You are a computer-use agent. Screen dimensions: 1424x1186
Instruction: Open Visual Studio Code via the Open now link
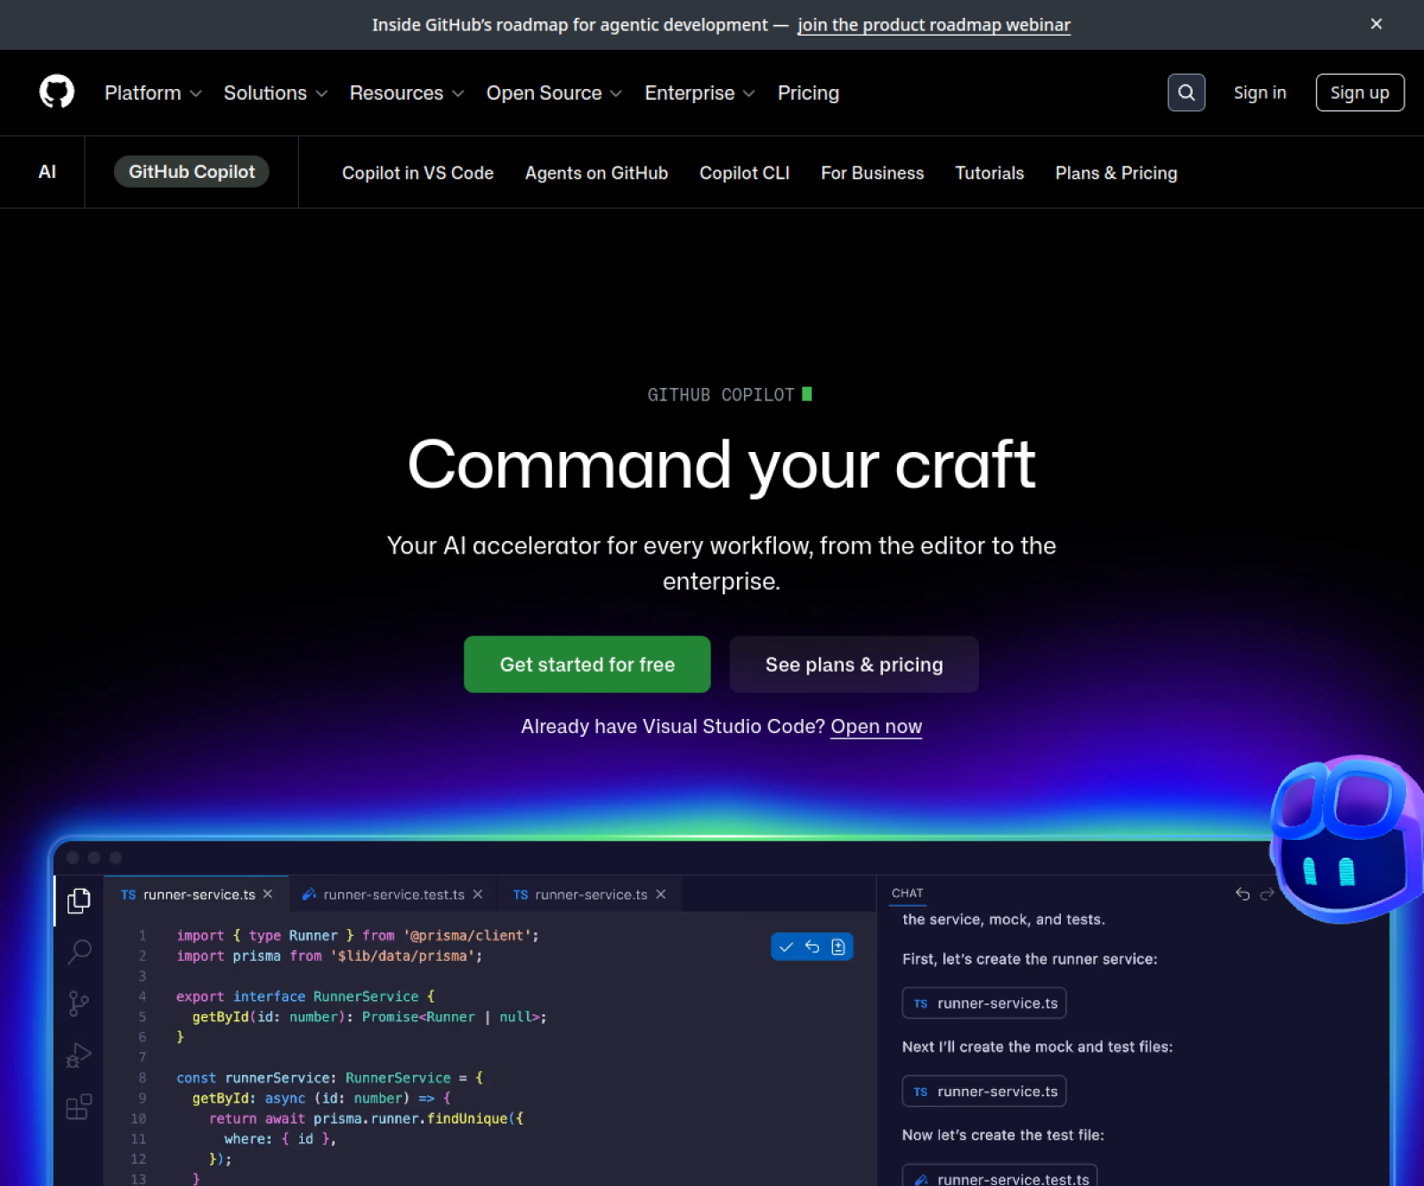(875, 726)
